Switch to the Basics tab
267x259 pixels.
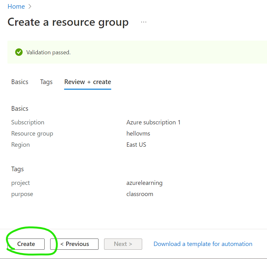tap(20, 82)
